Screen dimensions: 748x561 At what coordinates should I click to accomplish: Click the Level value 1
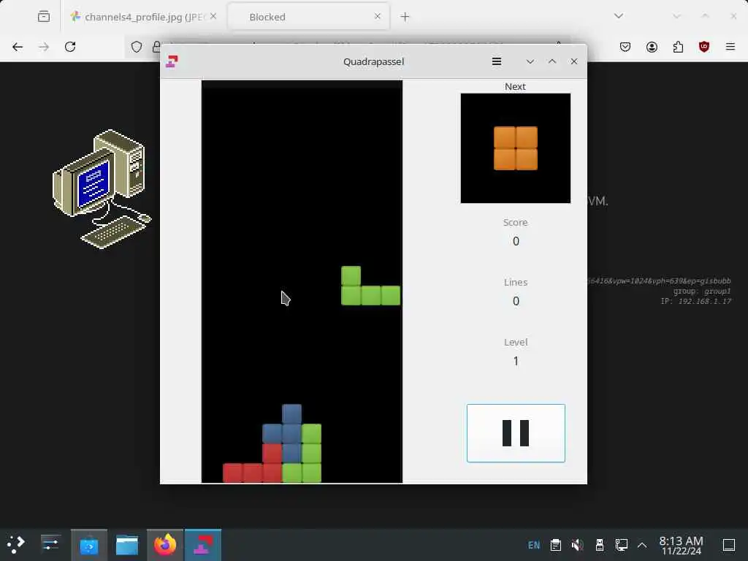[x=516, y=361]
